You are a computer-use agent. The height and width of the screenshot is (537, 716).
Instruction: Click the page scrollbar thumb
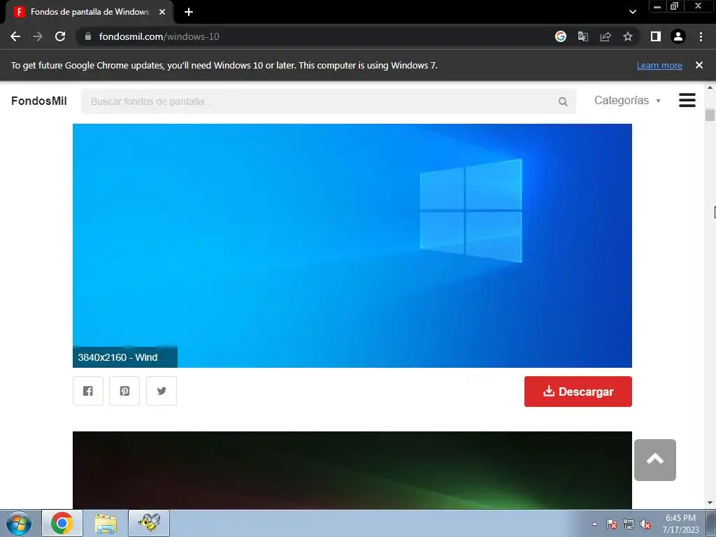[710, 115]
